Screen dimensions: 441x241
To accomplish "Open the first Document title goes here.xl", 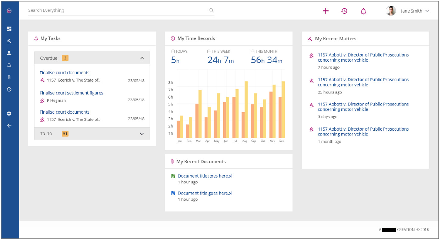I will (205, 176).
